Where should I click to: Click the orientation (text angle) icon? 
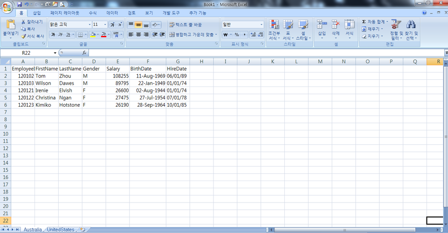tap(156, 25)
